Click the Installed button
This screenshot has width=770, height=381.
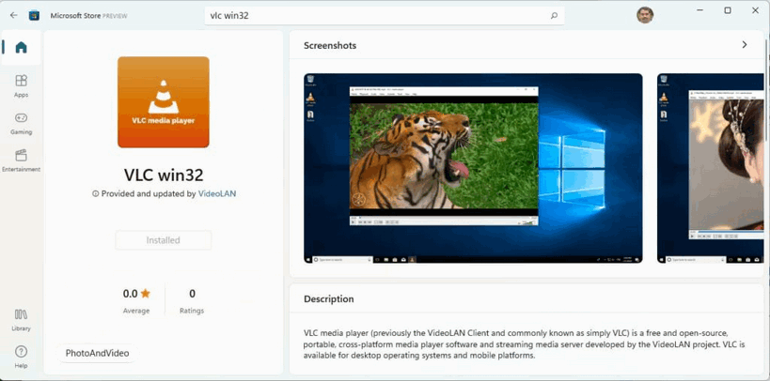coord(164,240)
